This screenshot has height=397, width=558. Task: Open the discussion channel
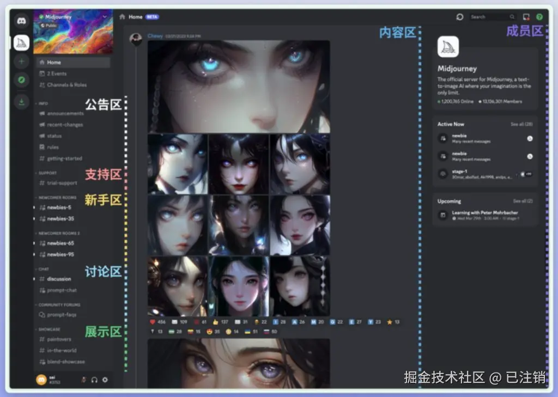(x=73, y=279)
